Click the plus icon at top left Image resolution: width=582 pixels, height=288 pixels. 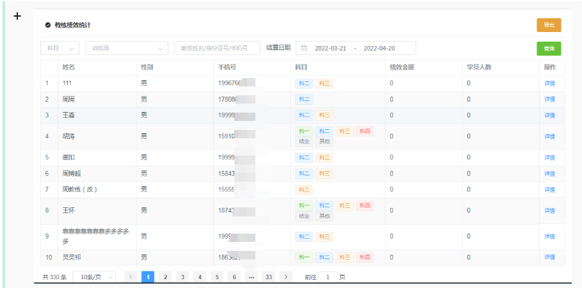(17, 16)
